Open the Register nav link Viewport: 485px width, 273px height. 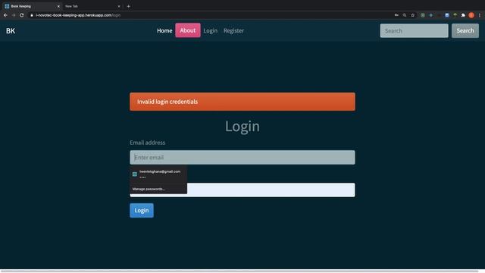point(234,30)
